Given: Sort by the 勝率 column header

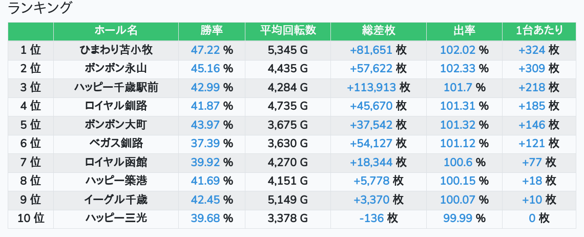Looking at the screenshot, I should (x=212, y=31).
